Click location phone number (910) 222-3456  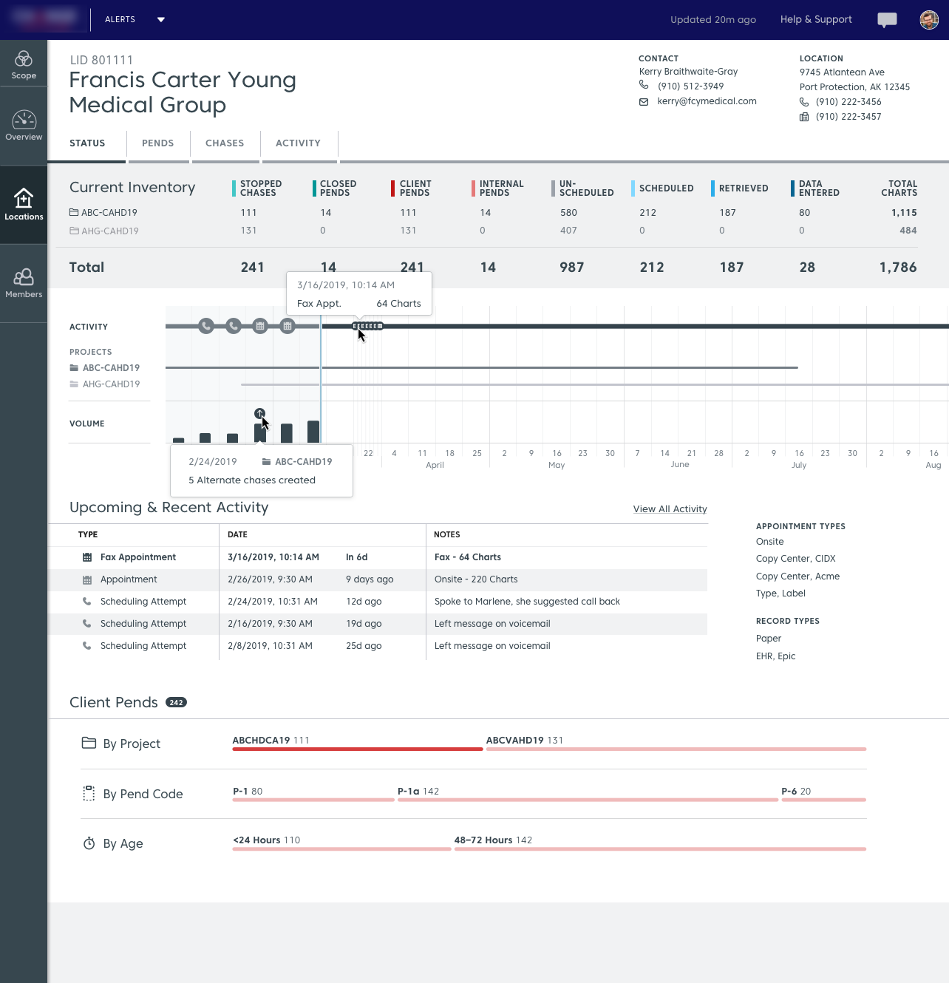tap(848, 102)
